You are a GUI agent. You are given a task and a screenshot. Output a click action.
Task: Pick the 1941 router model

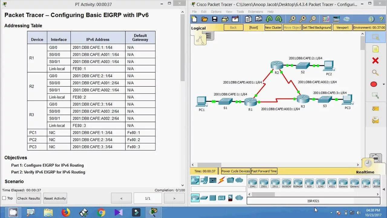252,183
